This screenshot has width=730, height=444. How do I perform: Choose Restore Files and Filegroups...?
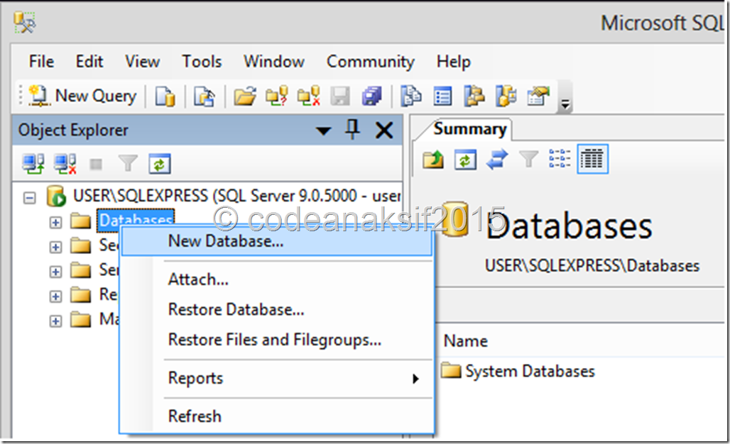coord(276,340)
